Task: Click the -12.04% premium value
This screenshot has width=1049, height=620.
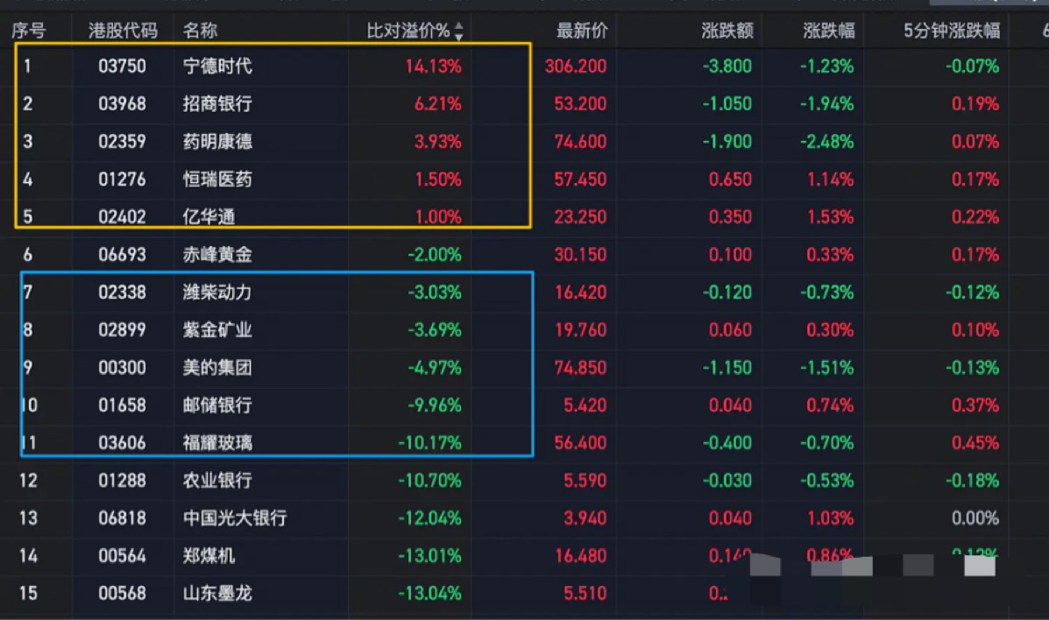Action: (x=429, y=518)
